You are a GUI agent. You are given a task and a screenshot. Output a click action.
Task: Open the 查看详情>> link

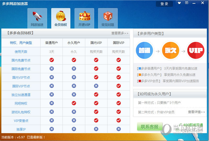tap(196, 112)
